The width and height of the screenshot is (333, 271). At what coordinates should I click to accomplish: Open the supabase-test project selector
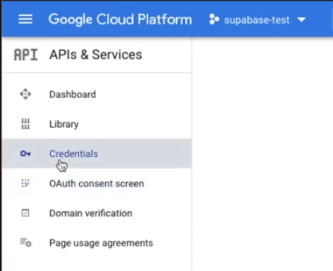point(257,20)
